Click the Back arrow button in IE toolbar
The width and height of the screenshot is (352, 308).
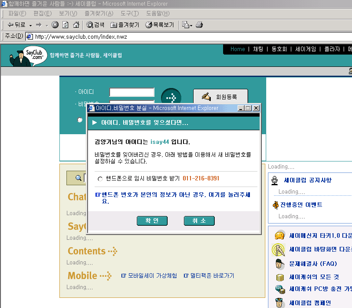[x=16, y=25]
